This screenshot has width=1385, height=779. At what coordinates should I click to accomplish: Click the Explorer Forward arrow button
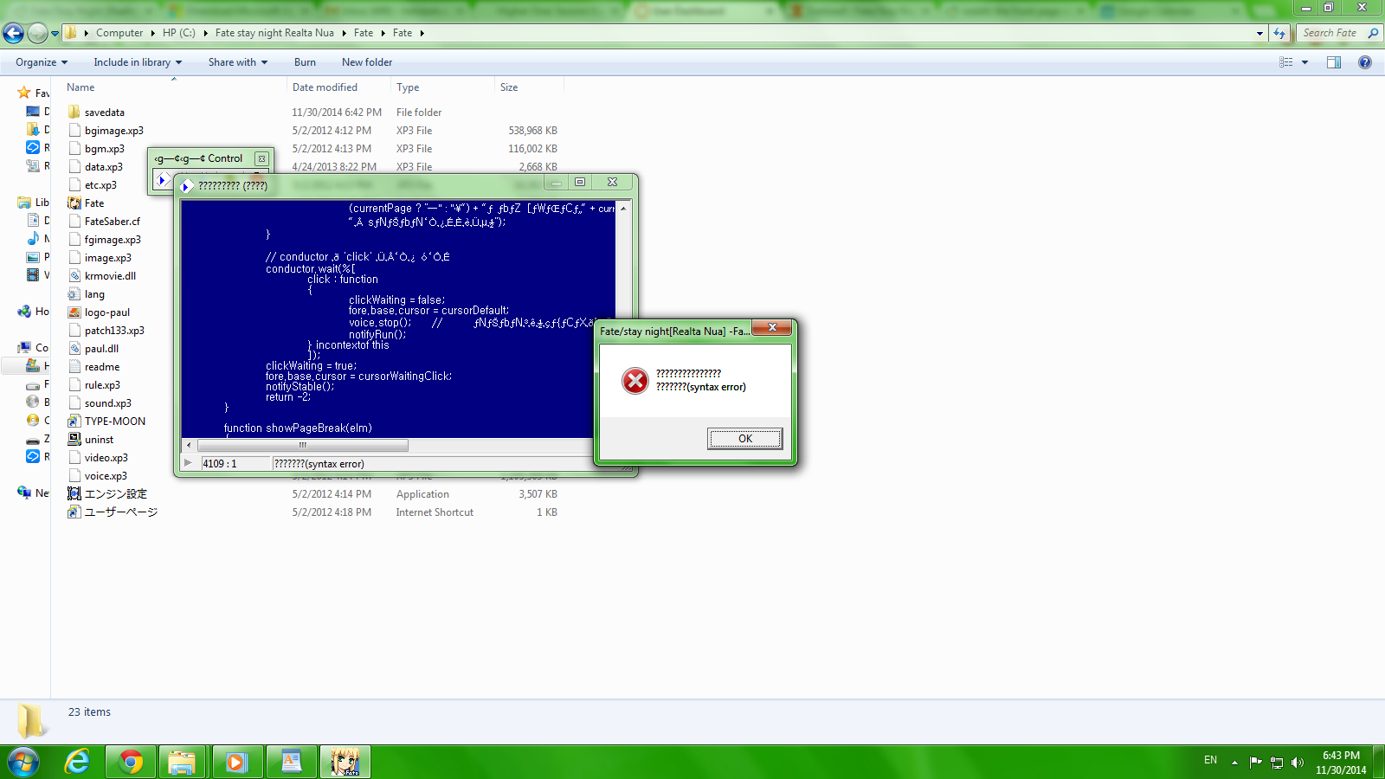37,33
